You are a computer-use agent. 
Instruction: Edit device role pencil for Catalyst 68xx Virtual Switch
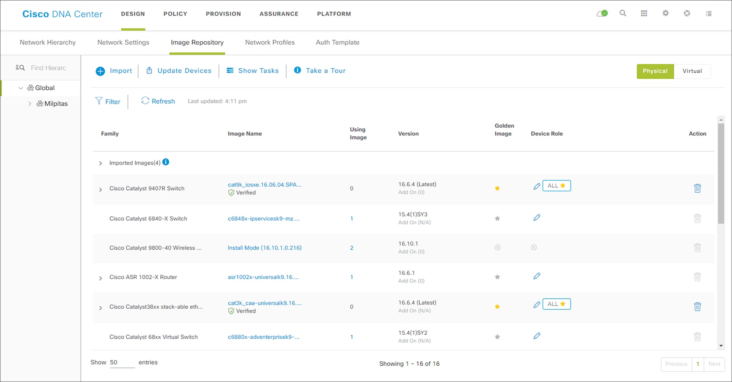click(x=537, y=336)
